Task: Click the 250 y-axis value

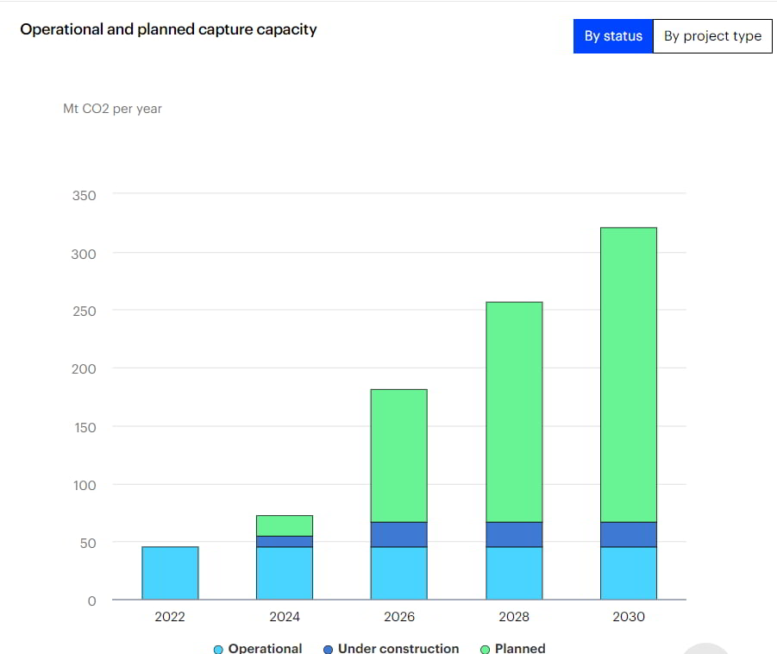Action: pyautogui.click(x=85, y=311)
